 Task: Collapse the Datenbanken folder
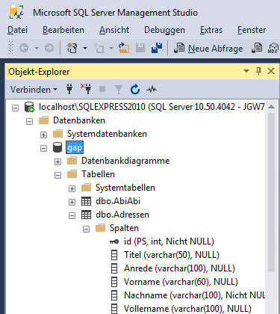(x=30, y=121)
